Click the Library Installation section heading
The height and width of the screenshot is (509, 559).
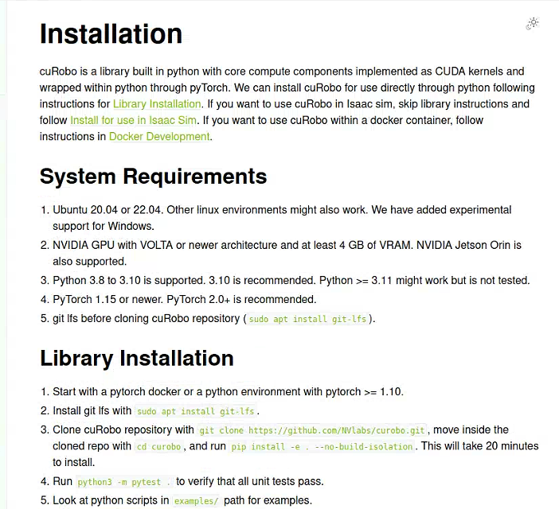(137, 358)
